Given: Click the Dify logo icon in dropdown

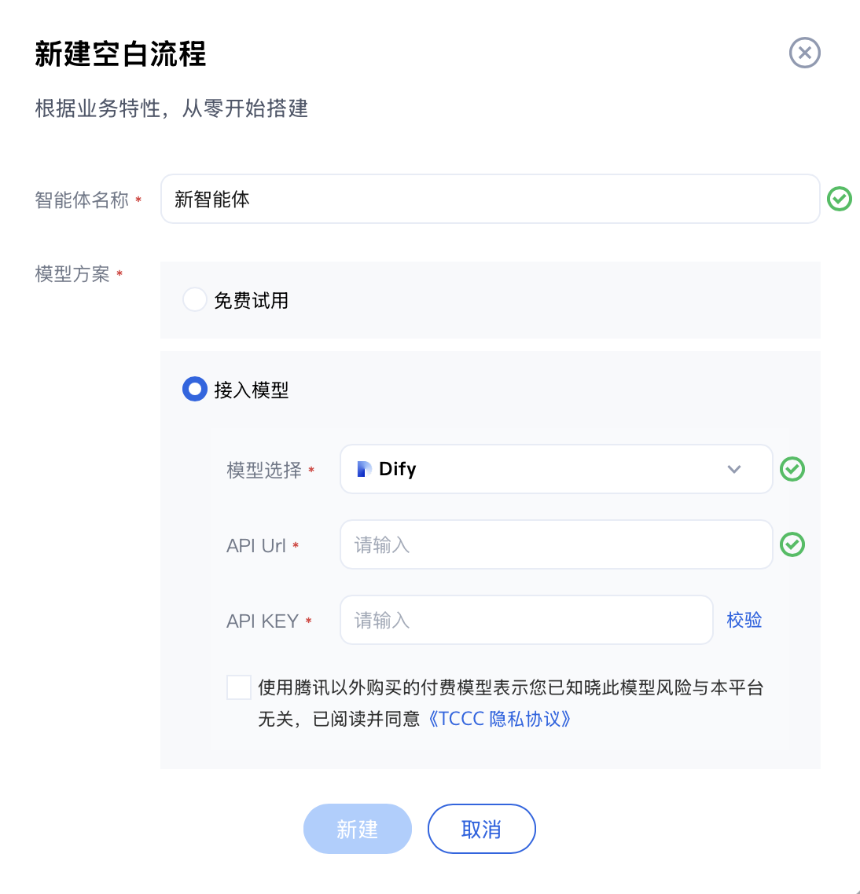Looking at the screenshot, I should [363, 469].
